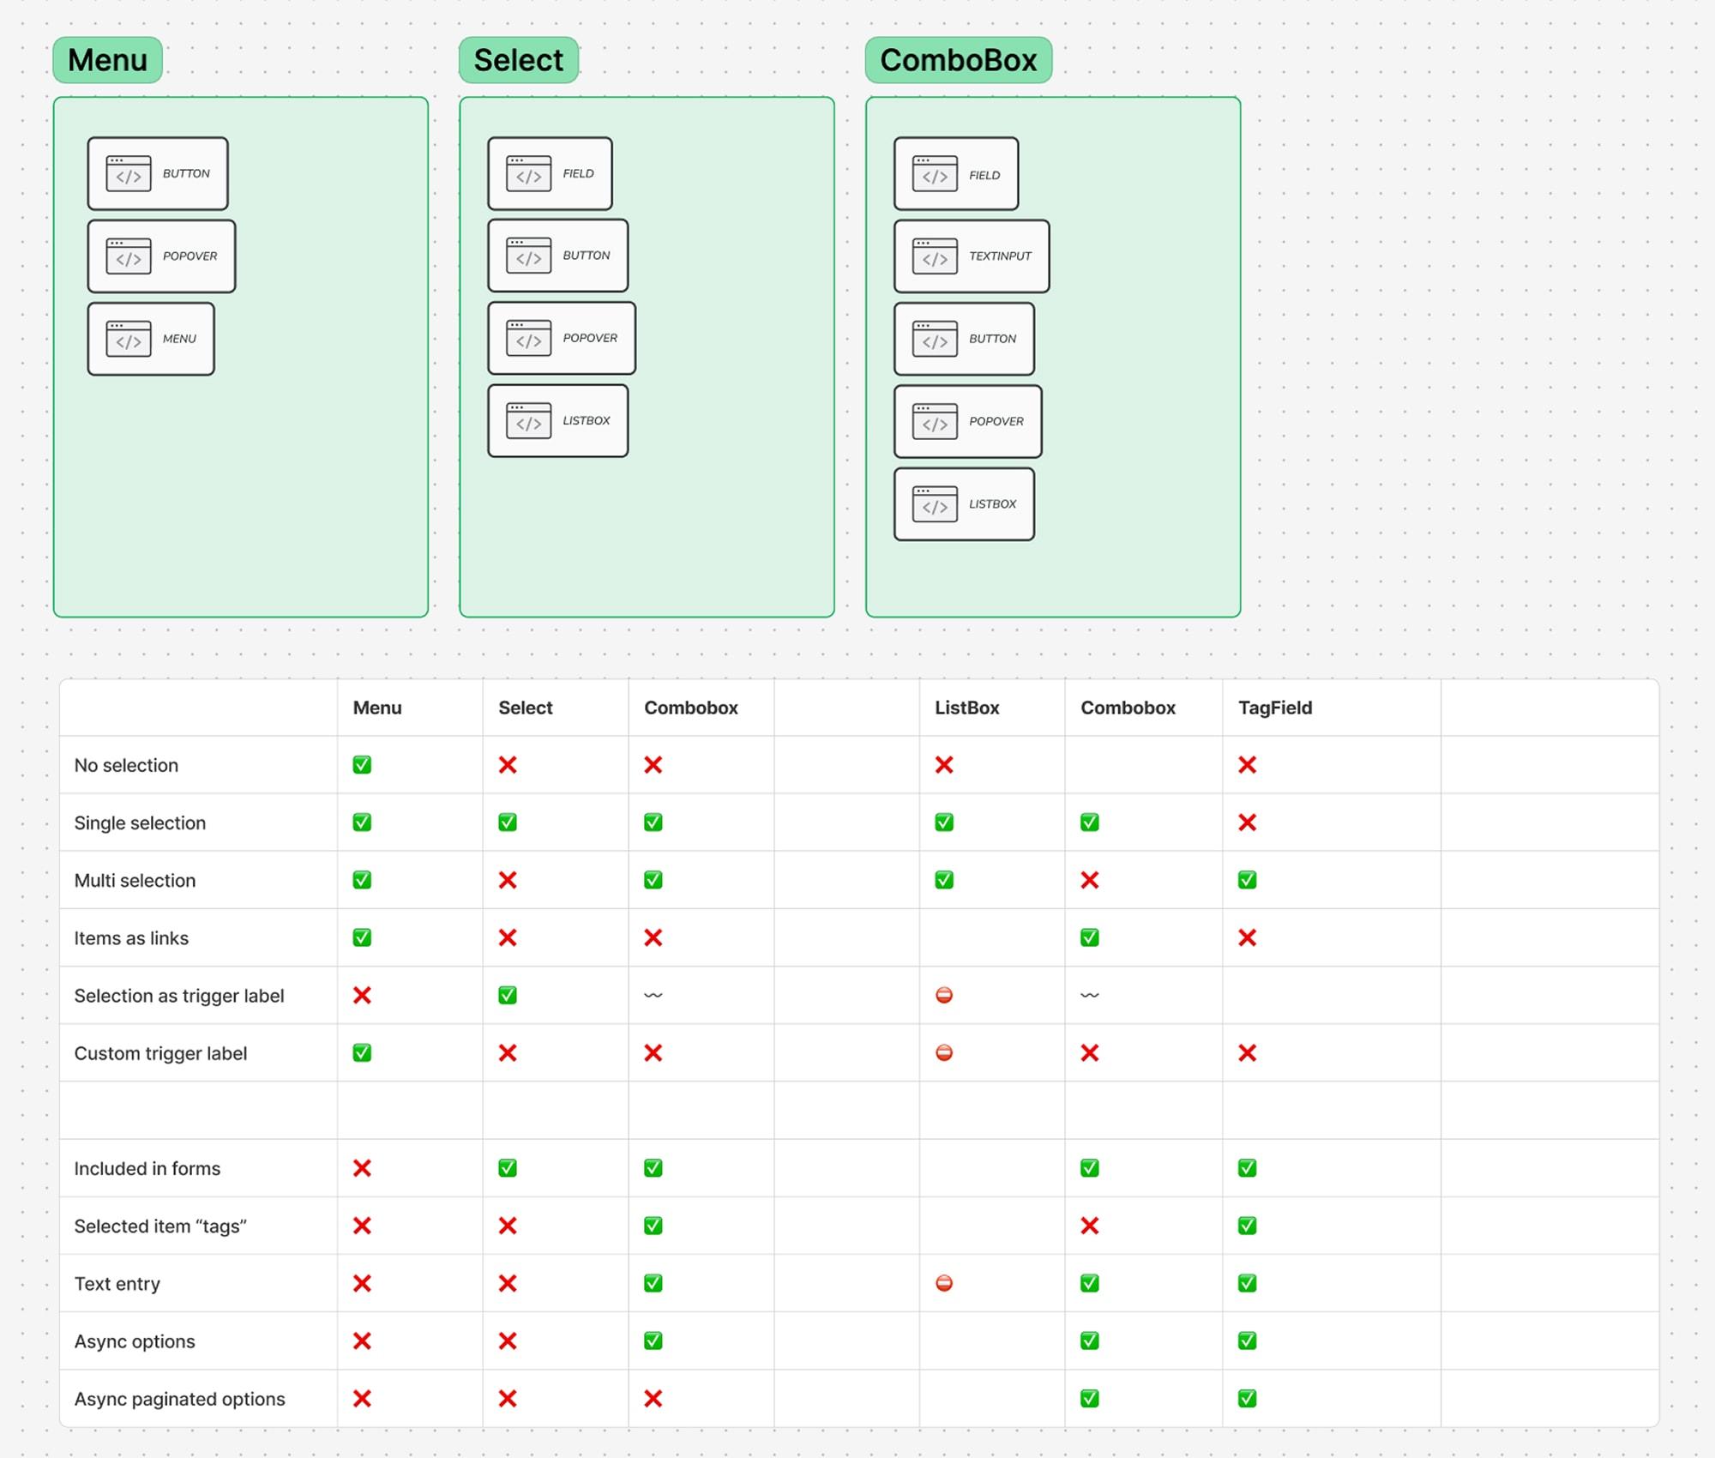Click the ListBox no-entry icon in Text entry row
1715x1458 pixels.
pos(944,1283)
